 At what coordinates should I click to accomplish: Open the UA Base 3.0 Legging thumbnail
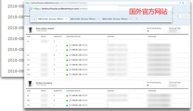click(x=30, y=84)
